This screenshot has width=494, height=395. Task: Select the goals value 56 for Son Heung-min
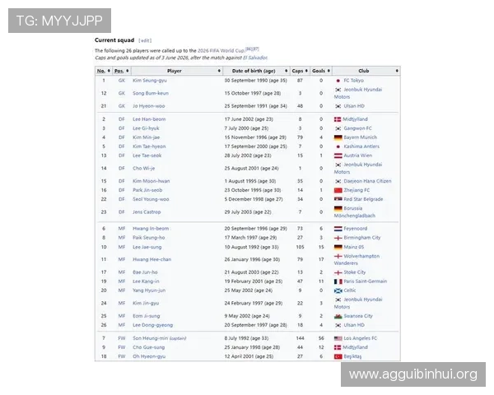point(321,338)
